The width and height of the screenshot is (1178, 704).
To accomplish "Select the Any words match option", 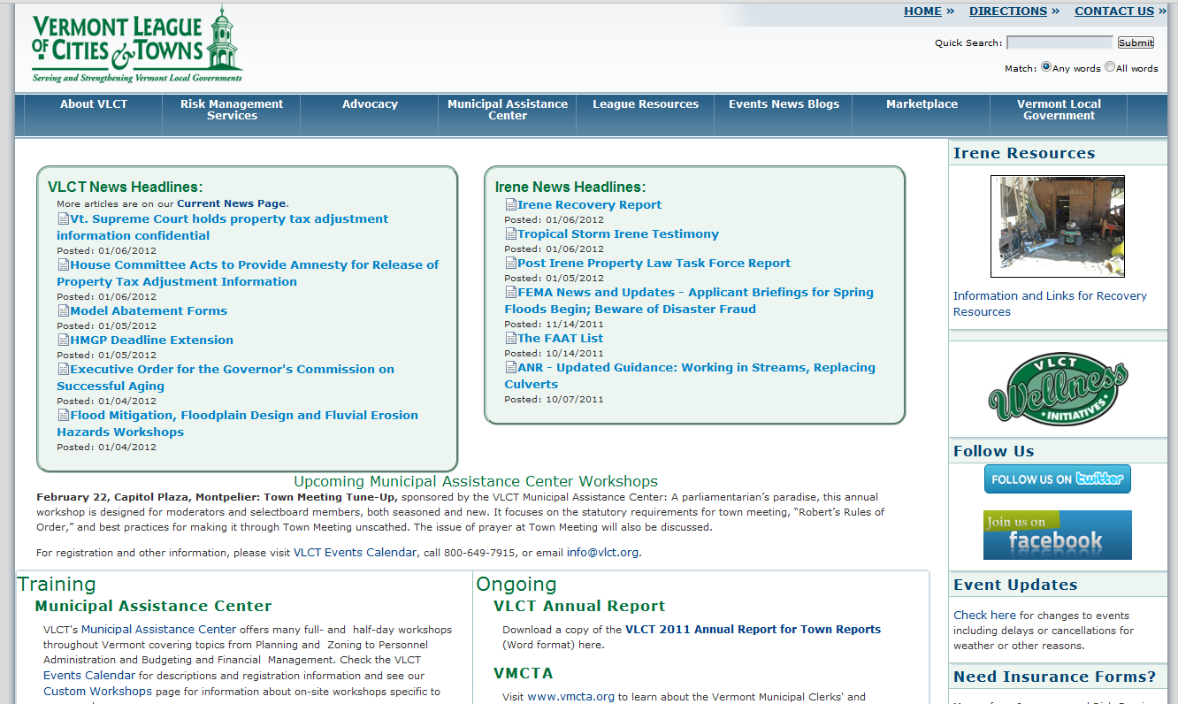I will (1046, 67).
